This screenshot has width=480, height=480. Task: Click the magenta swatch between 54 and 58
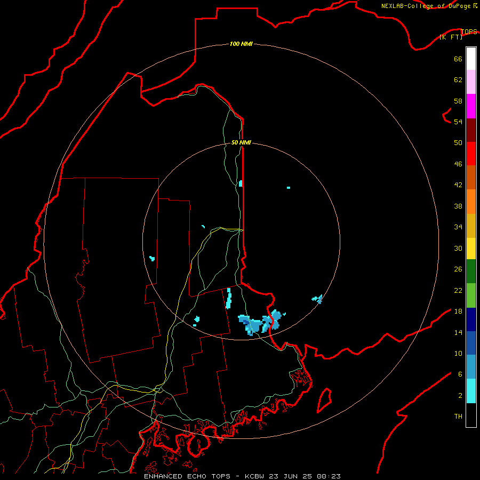pos(471,106)
